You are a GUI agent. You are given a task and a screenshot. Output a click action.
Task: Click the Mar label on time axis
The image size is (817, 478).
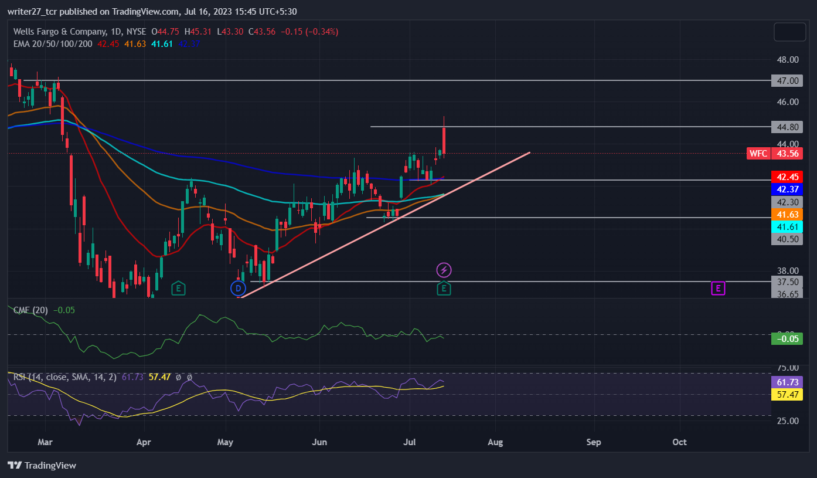(x=45, y=442)
